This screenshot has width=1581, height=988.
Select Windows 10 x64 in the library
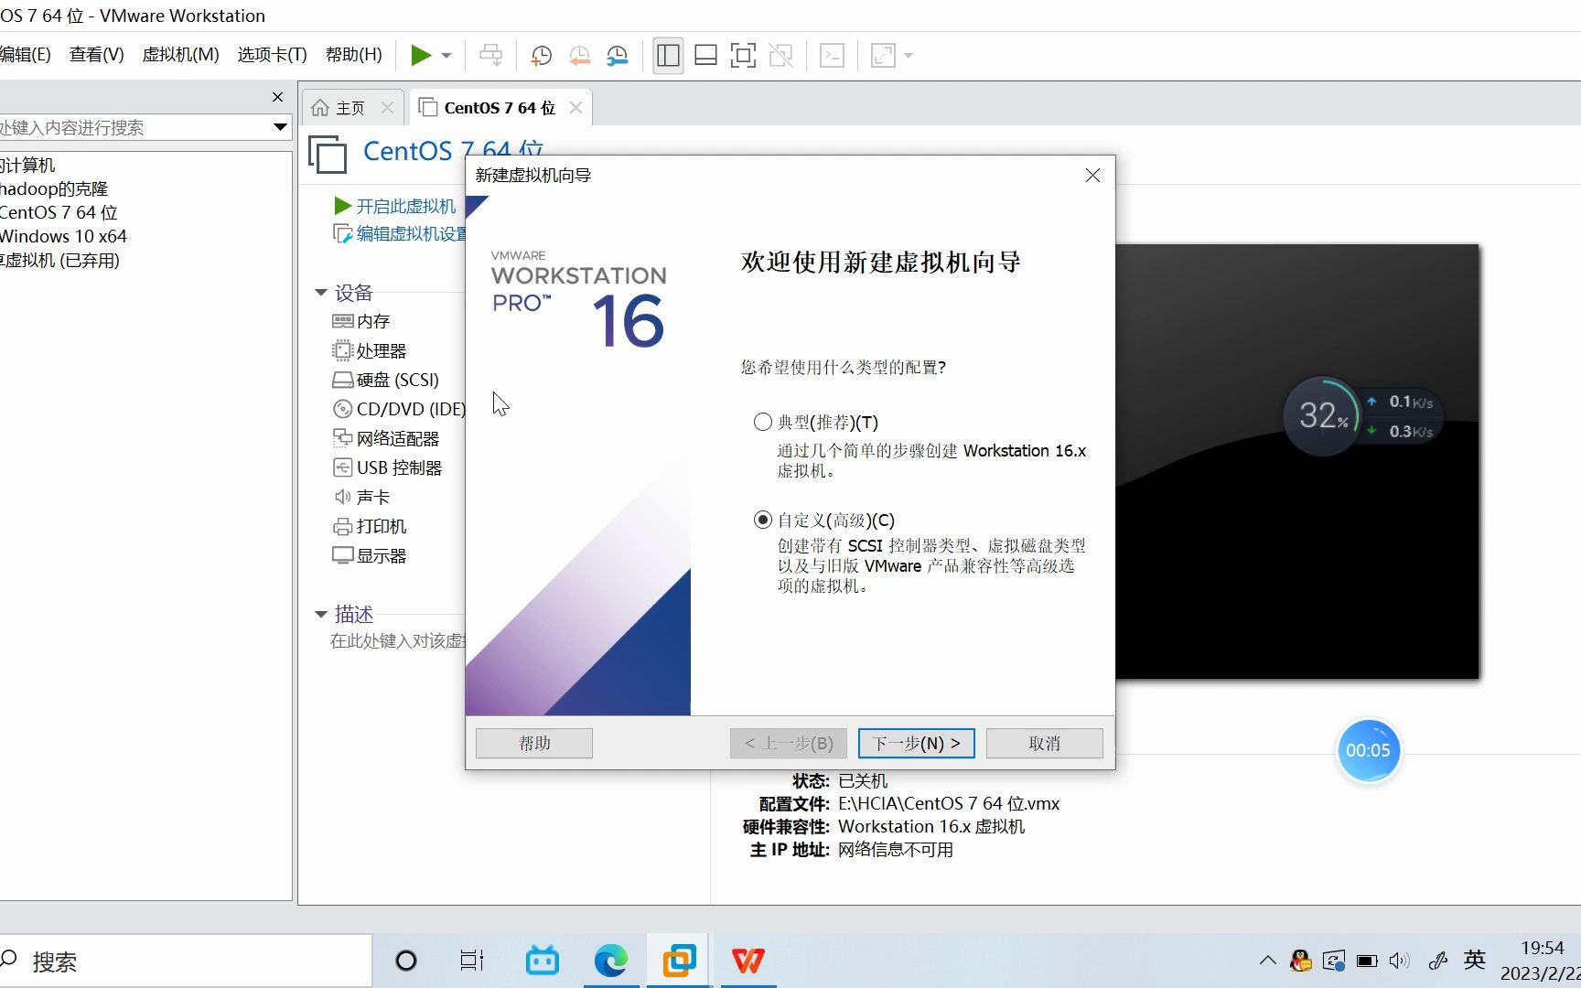(64, 237)
